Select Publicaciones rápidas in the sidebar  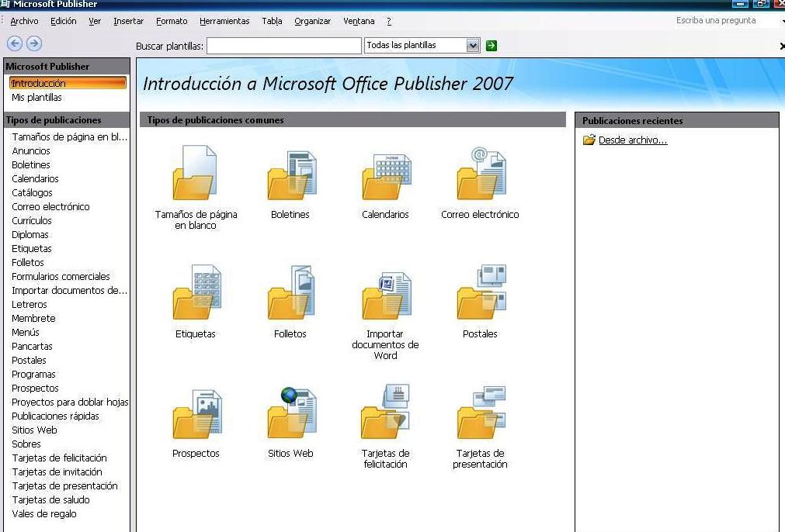pyautogui.click(x=55, y=416)
